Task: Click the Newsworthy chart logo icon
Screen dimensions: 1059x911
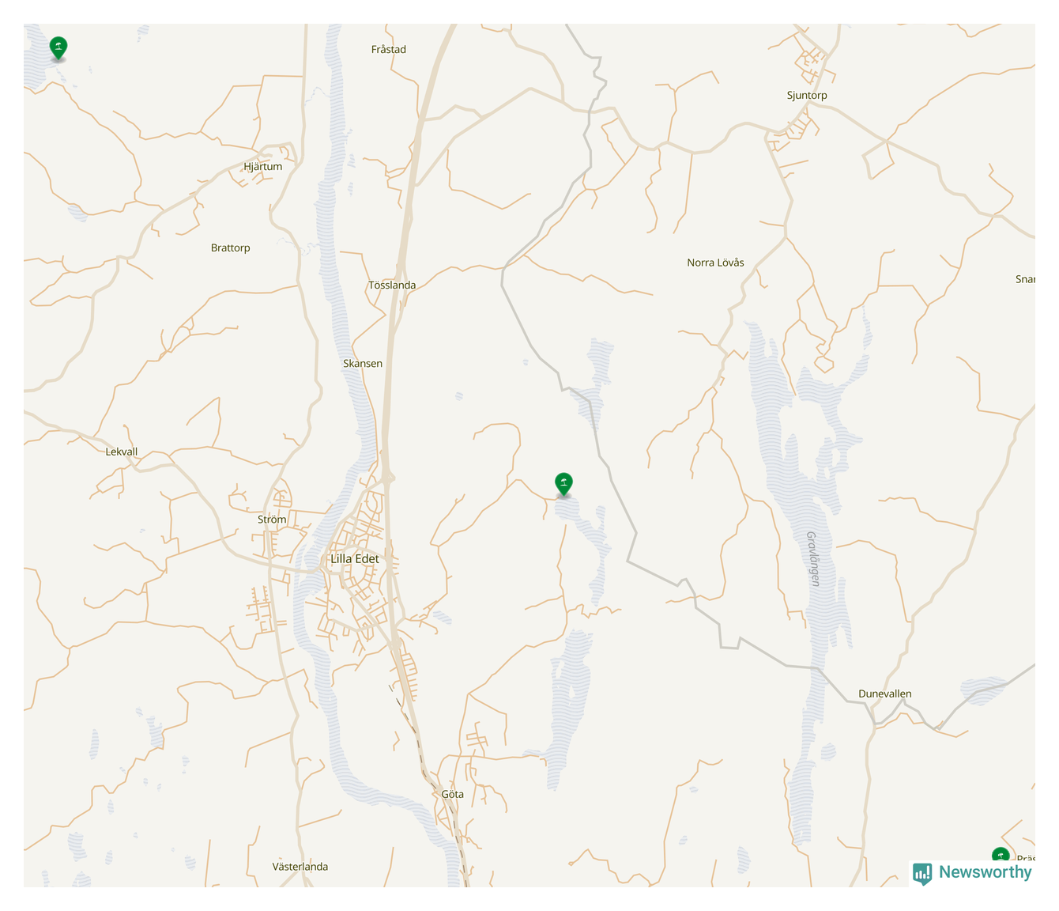Action: click(x=922, y=873)
